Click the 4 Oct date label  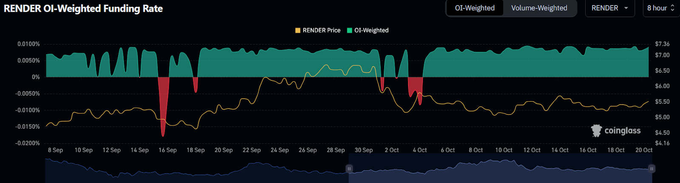420,150
